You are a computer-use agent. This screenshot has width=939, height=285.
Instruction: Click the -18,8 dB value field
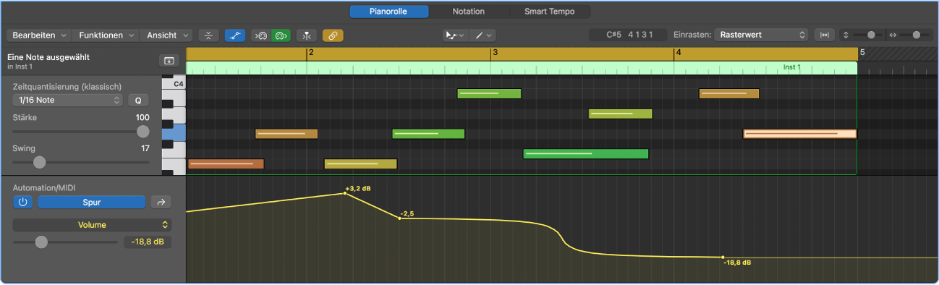point(148,242)
